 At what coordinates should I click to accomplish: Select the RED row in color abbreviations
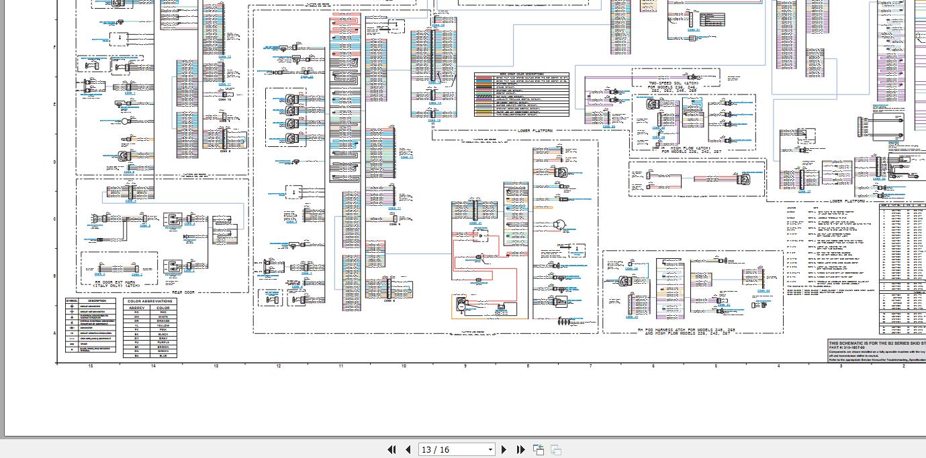[150, 312]
